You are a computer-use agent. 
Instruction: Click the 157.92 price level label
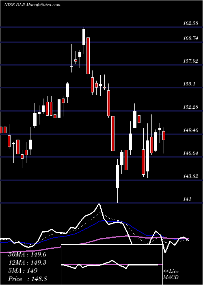191,61
